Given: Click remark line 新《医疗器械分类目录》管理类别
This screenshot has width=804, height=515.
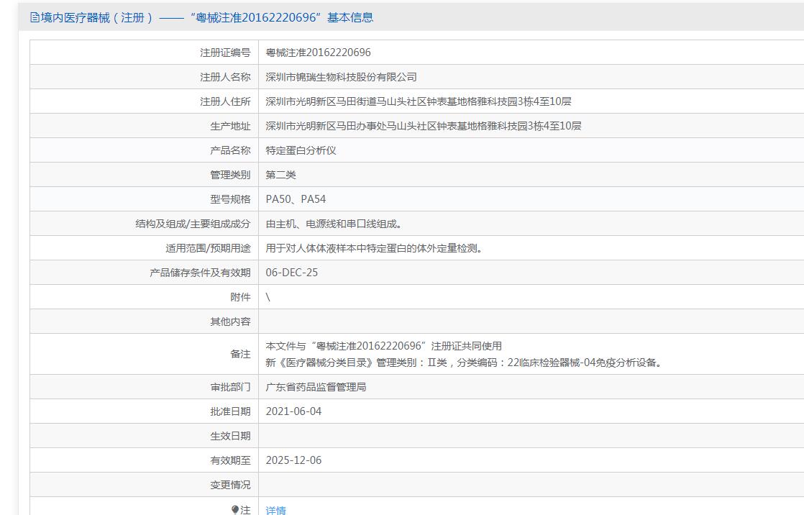Looking at the screenshot, I should (x=464, y=363).
